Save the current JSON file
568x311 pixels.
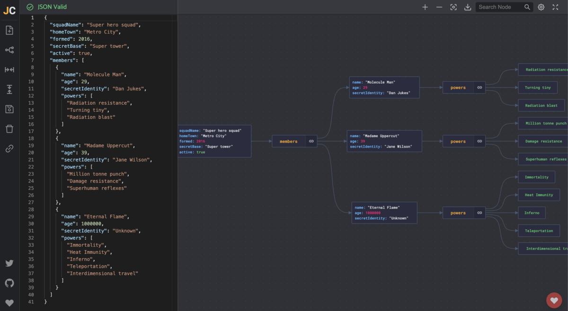[9, 109]
